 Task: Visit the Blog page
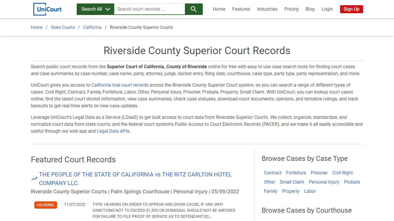310,9
